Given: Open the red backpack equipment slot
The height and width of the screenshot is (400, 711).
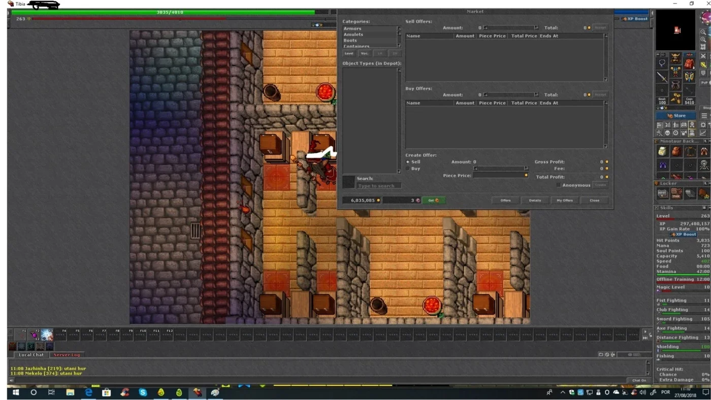Looking at the screenshot, I should [689, 64].
